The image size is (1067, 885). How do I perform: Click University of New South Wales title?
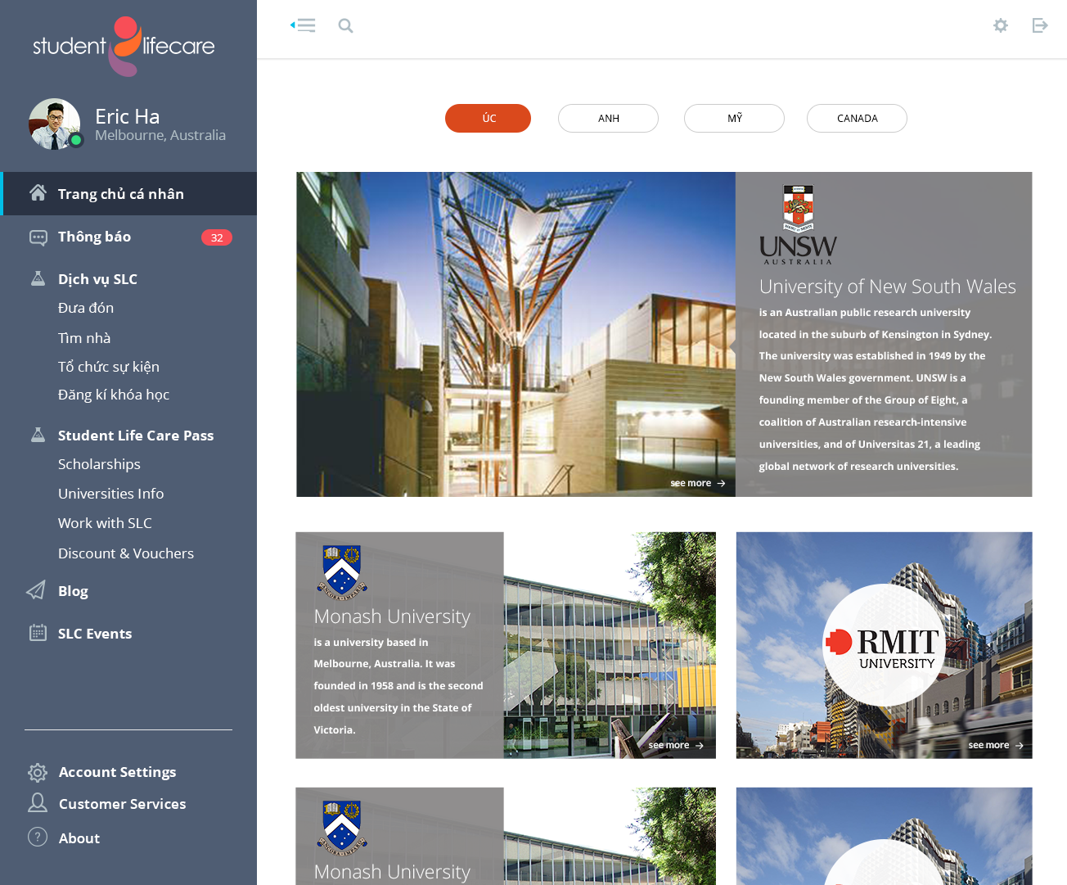pos(887,287)
